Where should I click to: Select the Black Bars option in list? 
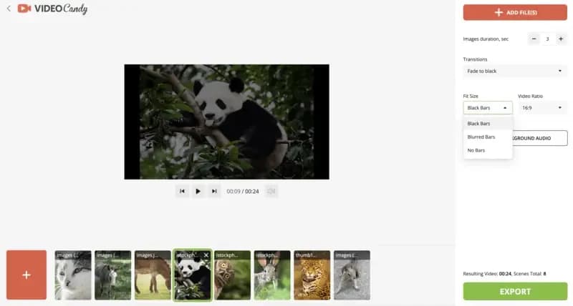point(478,124)
